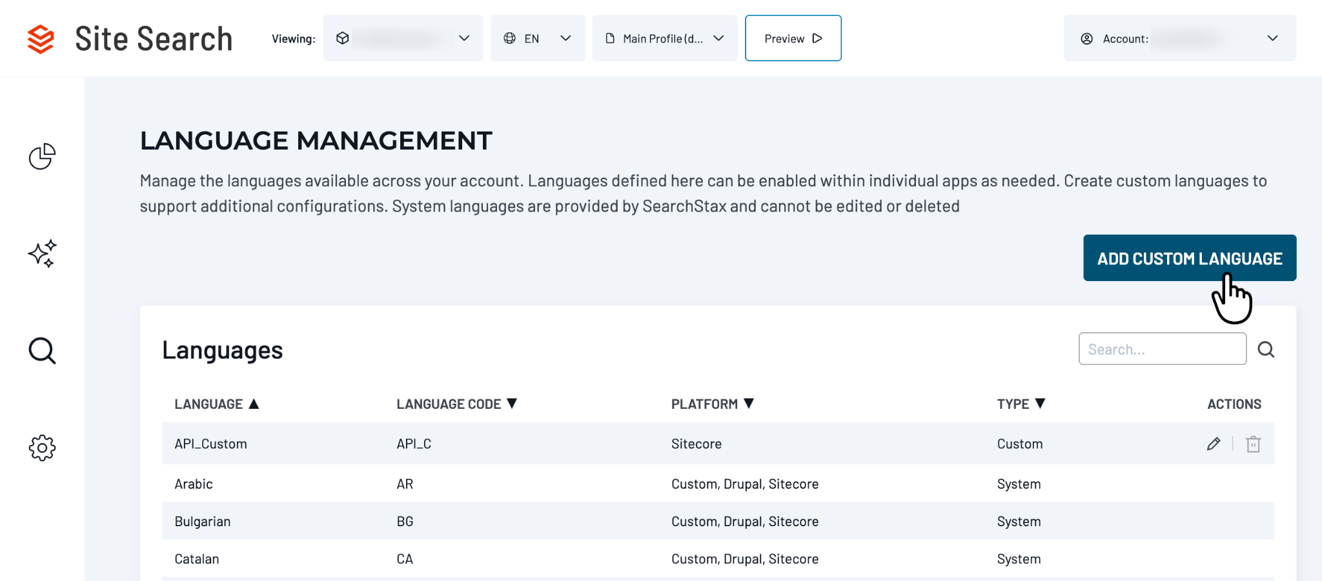The height and width of the screenshot is (581, 1322).
Task: Select the Bulgarian language row
Action: 718,521
